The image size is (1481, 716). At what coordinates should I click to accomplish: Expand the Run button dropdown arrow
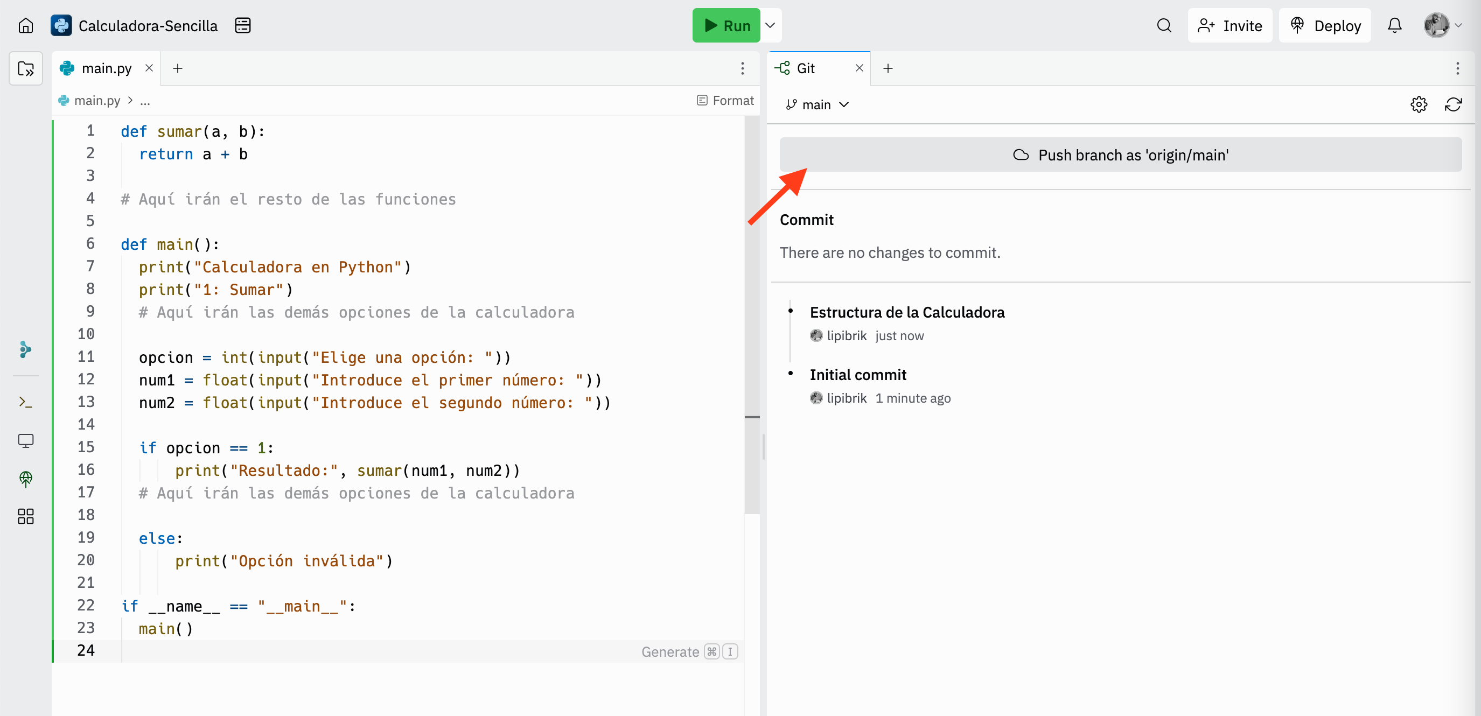pyautogui.click(x=771, y=26)
